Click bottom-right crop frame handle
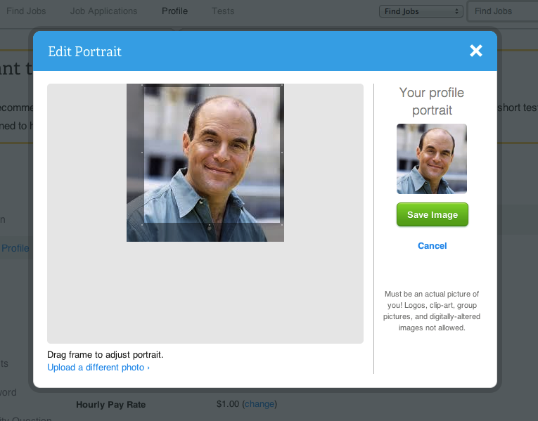 [x=282, y=224]
